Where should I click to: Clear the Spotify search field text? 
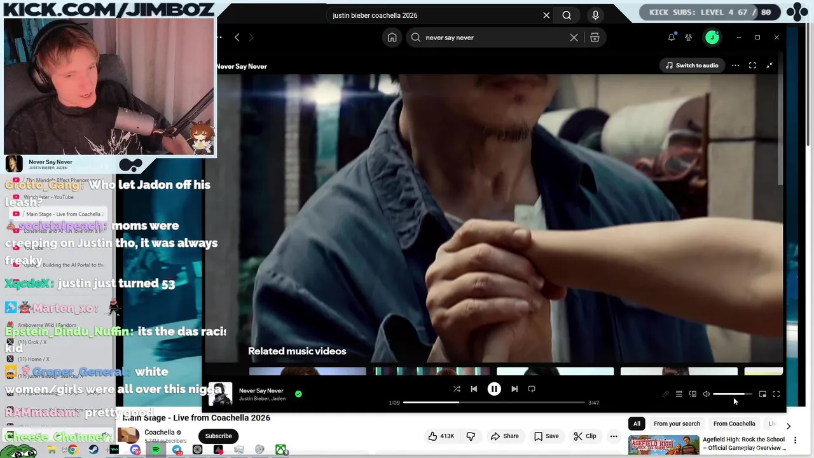click(x=574, y=38)
